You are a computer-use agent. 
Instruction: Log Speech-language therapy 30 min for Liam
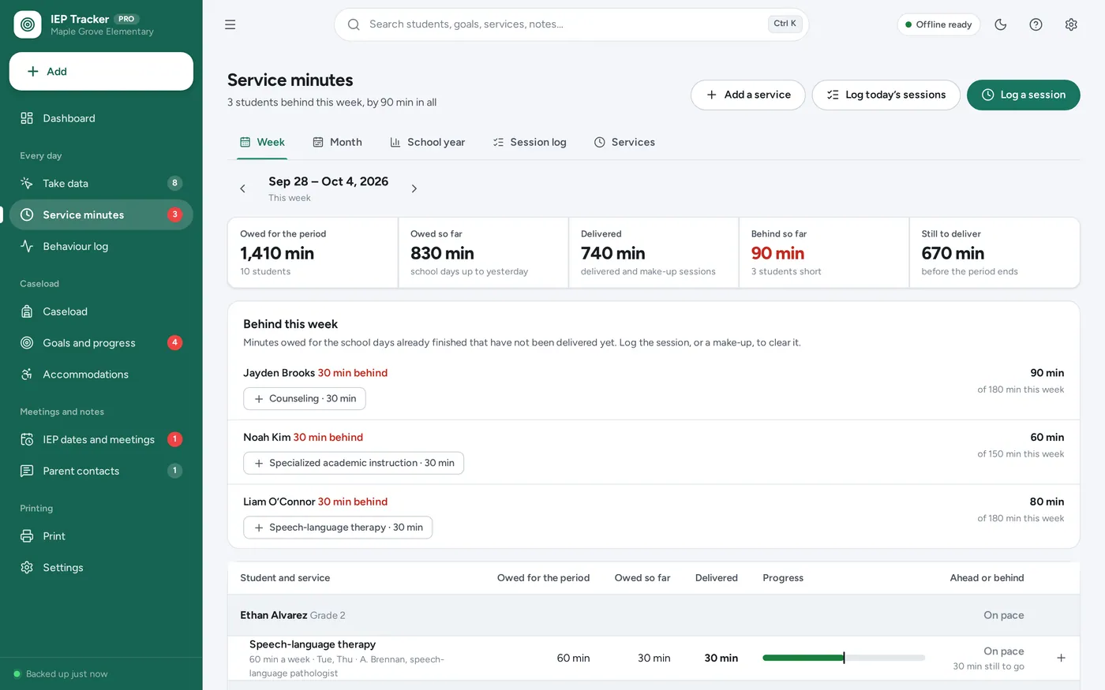click(x=338, y=528)
